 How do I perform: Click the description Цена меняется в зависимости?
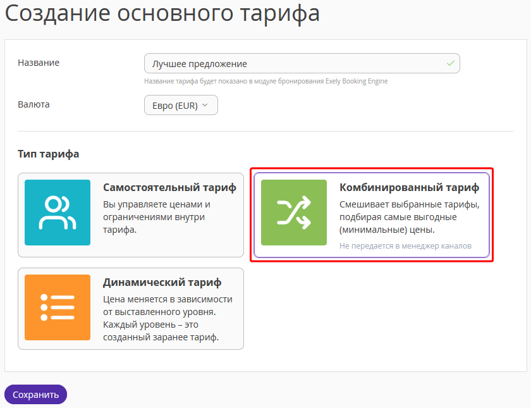[x=168, y=318]
